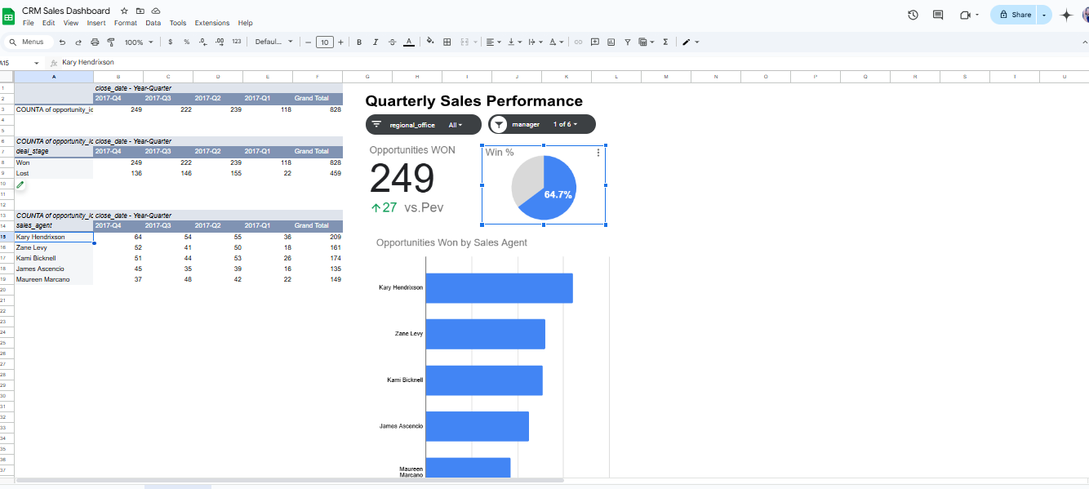Show all comments panel
The height and width of the screenshot is (489, 1089).
938,15
